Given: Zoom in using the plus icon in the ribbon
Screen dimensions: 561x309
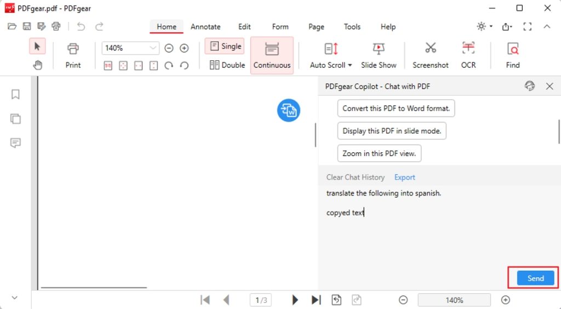Looking at the screenshot, I should (x=184, y=48).
